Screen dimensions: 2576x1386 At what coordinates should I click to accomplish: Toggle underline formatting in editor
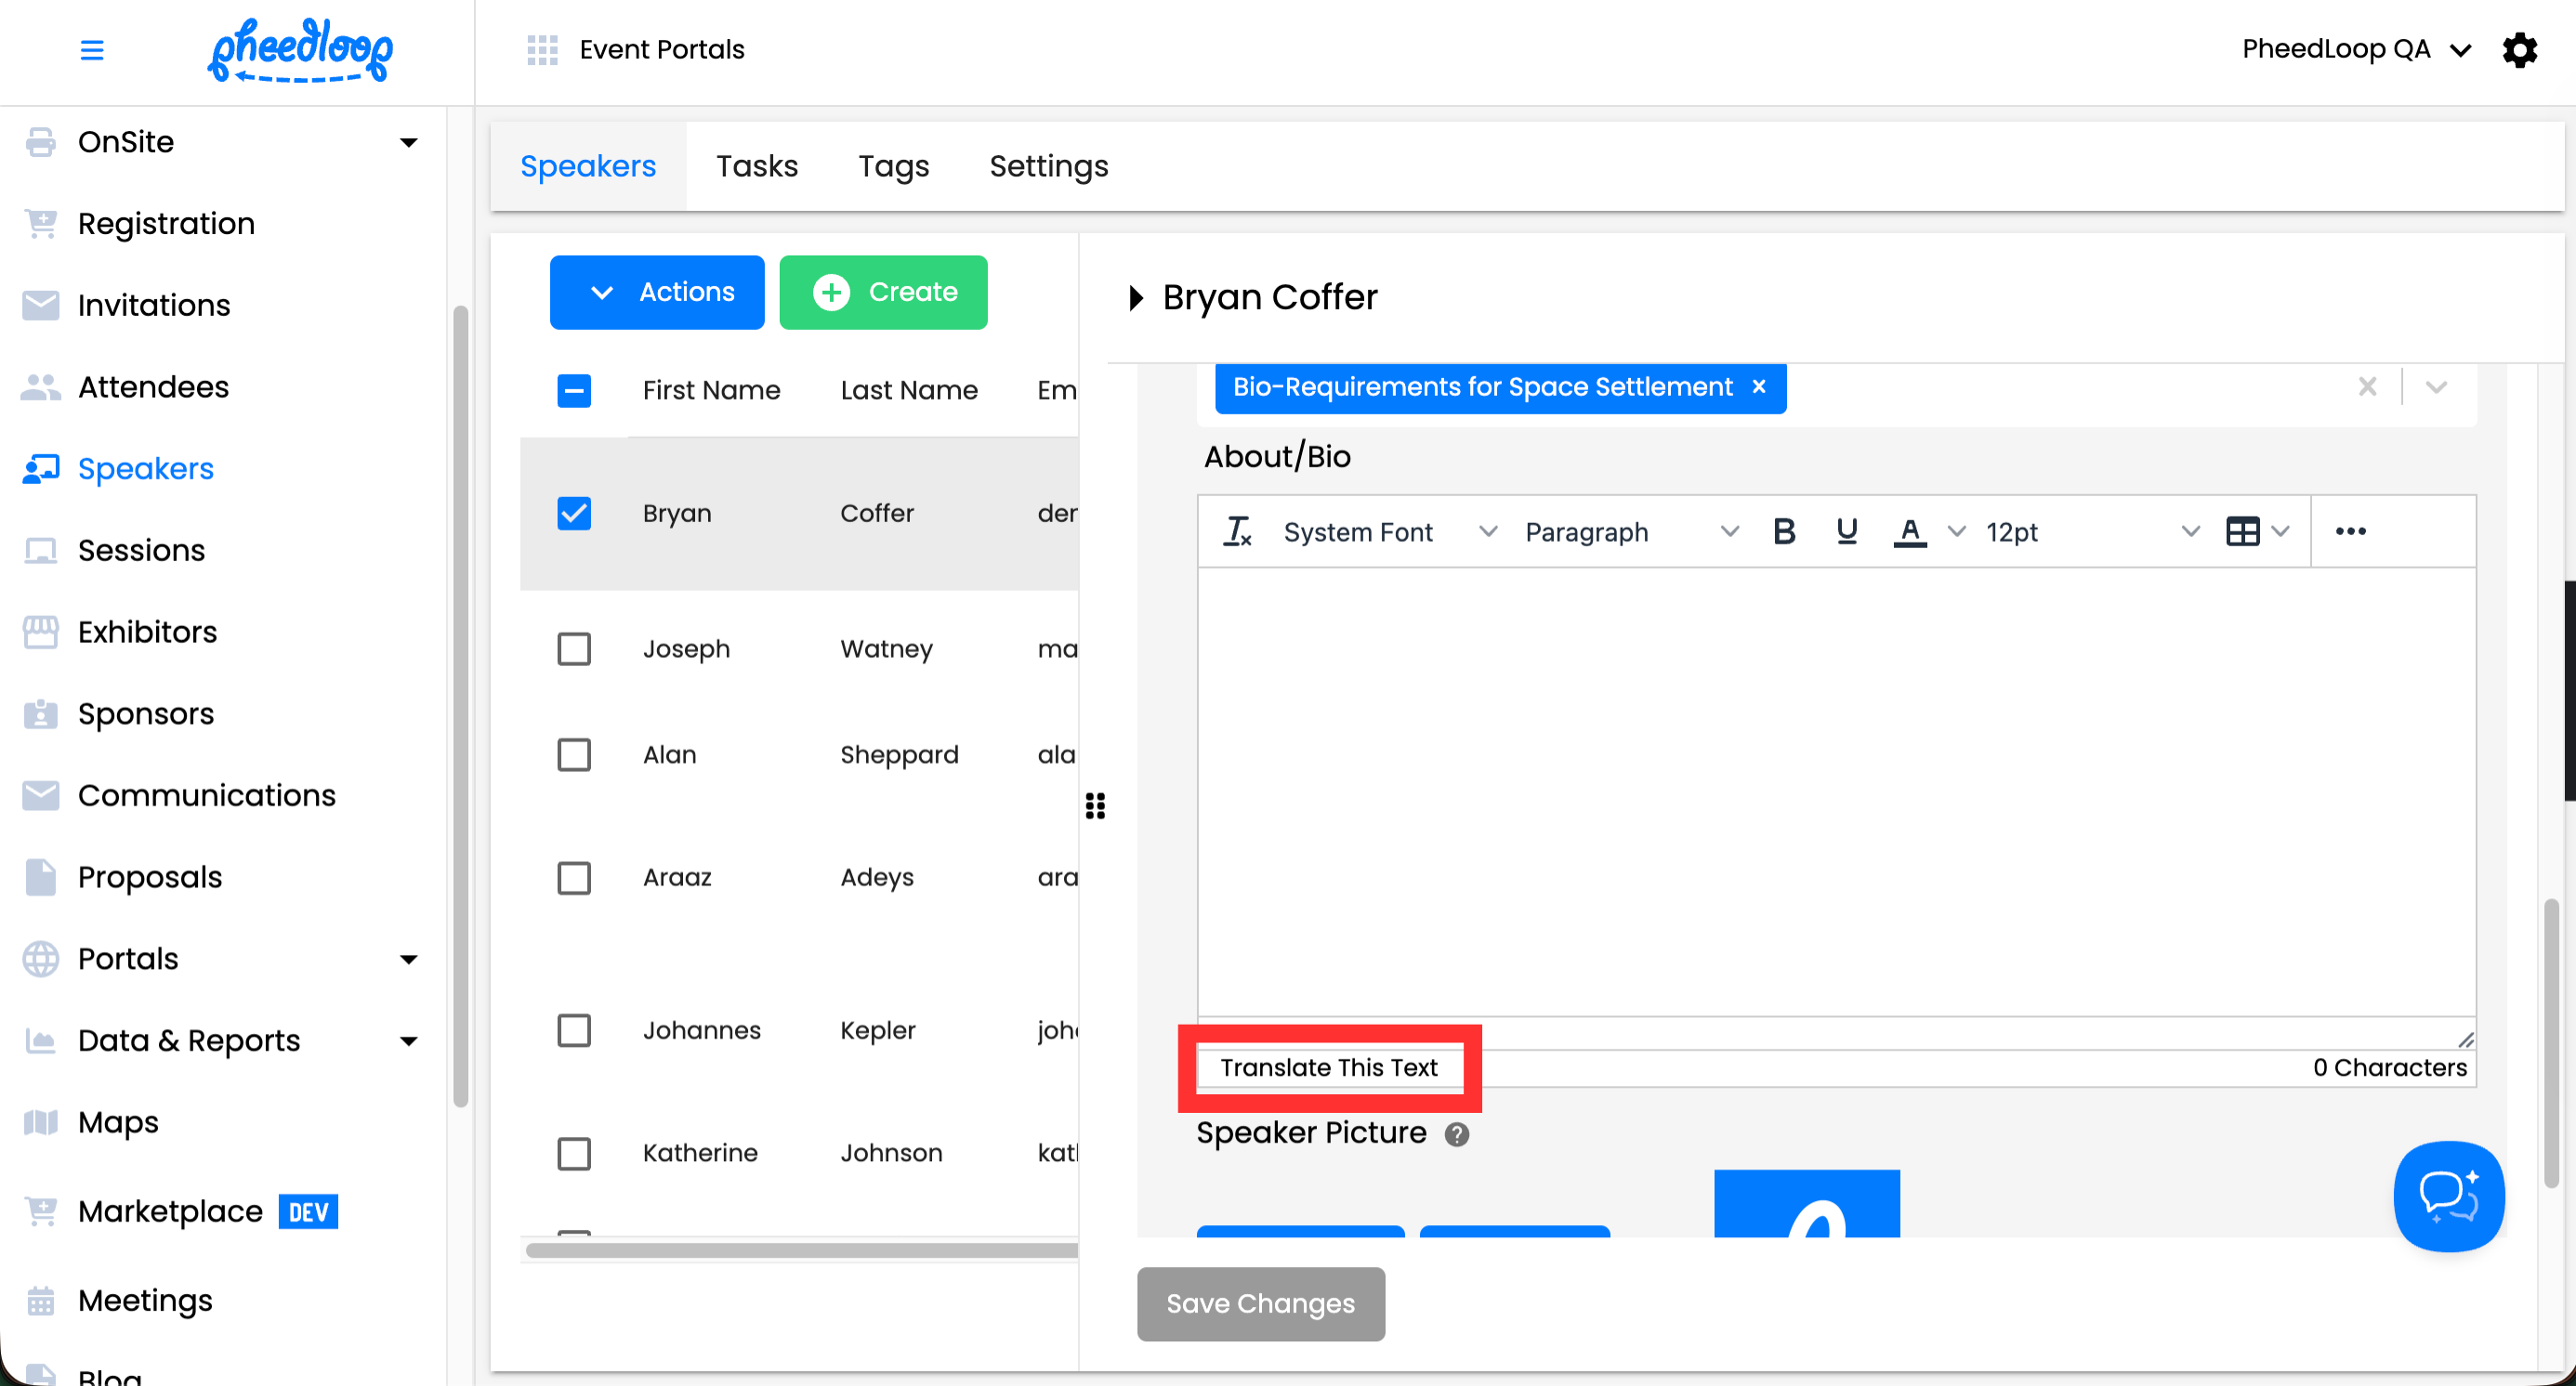(x=1846, y=531)
